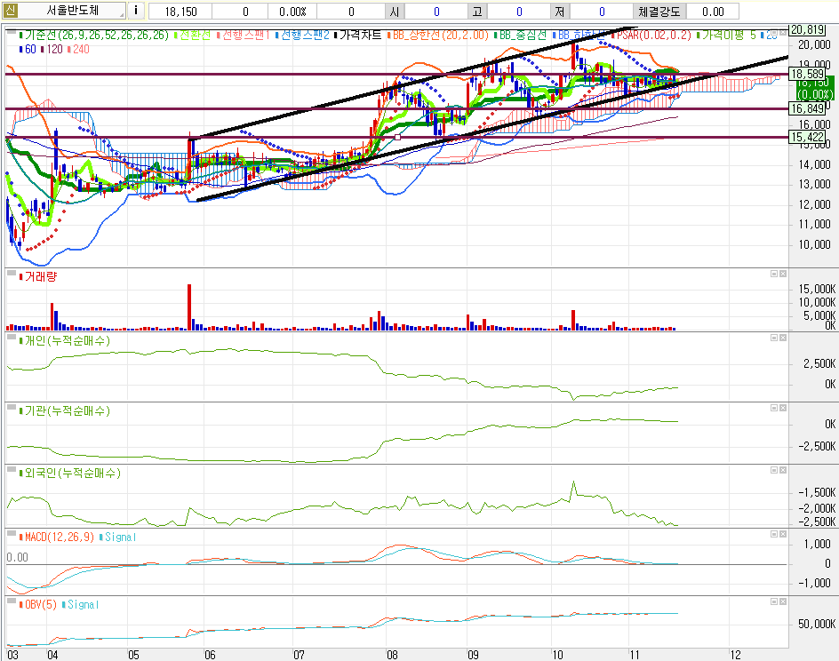Image resolution: width=839 pixels, height=661 pixels.
Task: Click the 0.00% change rate value
Action: pos(292,12)
